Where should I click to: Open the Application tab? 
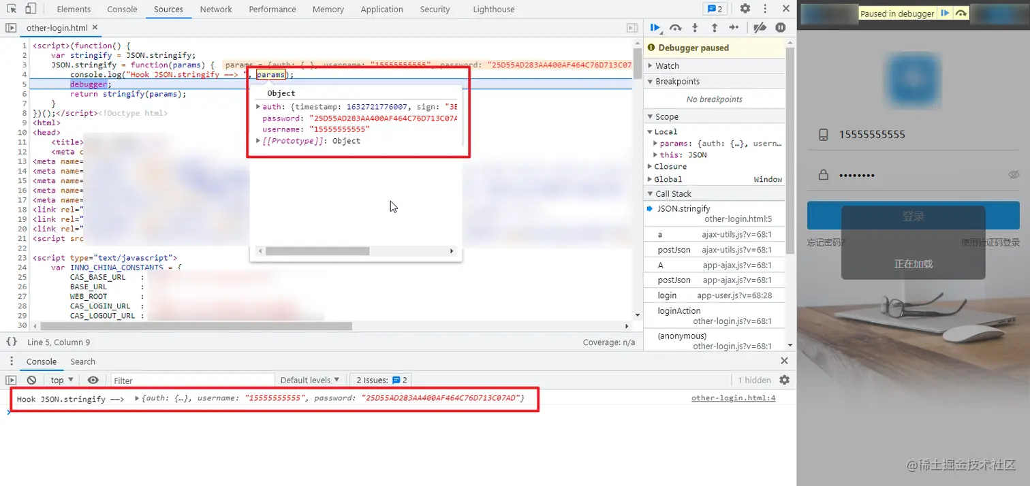[382, 9]
